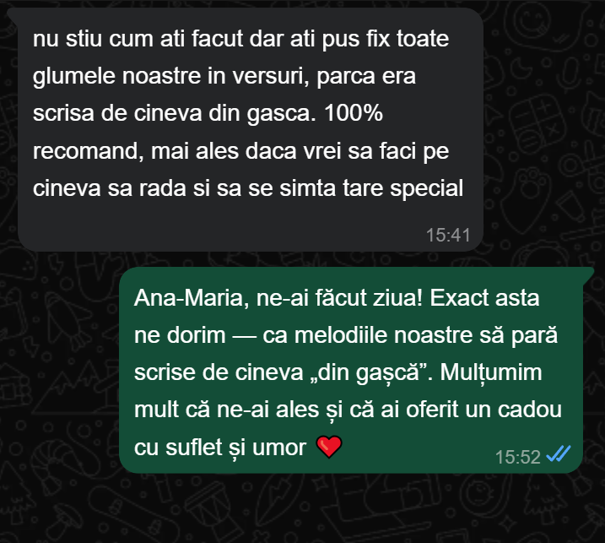
Task: Click the word "Mulțumim" in the reply
Action: tap(491, 372)
